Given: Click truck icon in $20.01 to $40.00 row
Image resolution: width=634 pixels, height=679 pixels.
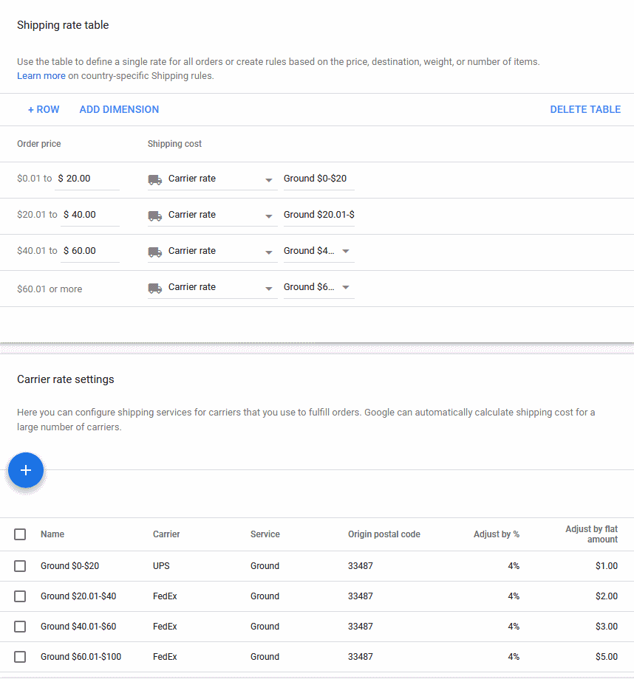Looking at the screenshot, I should (154, 216).
